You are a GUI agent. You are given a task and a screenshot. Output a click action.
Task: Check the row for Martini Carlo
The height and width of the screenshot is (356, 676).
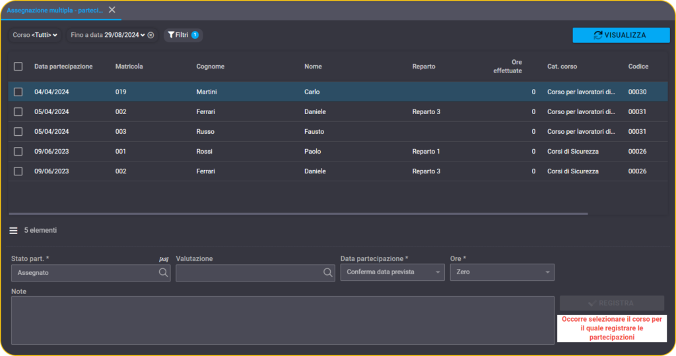tap(18, 92)
